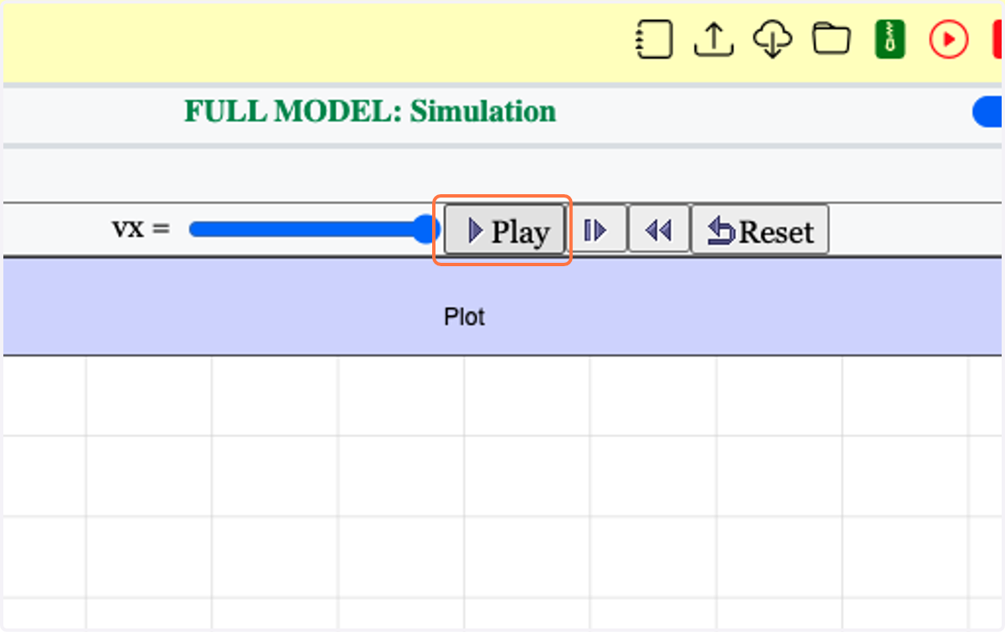Click the rewind double-arrow button
Viewport: 1005px width, 632px height.
point(659,229)
